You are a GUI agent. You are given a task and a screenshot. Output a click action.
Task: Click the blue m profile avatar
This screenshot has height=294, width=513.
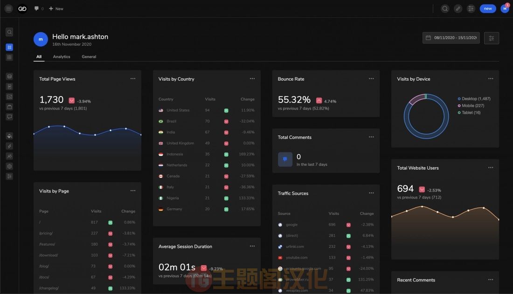point(41,40)
